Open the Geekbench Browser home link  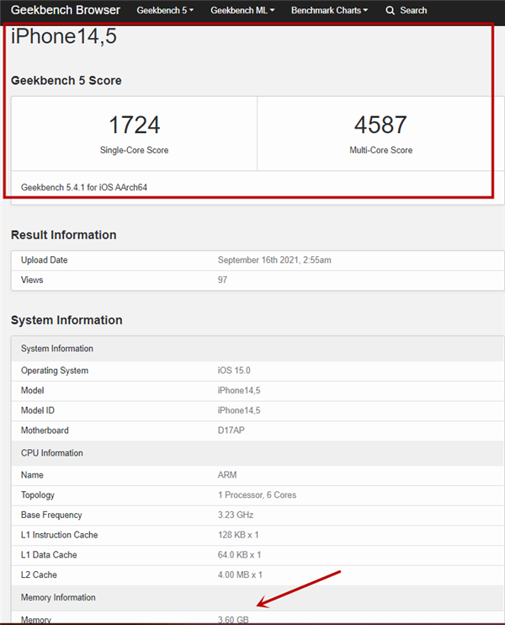[66, 10]
